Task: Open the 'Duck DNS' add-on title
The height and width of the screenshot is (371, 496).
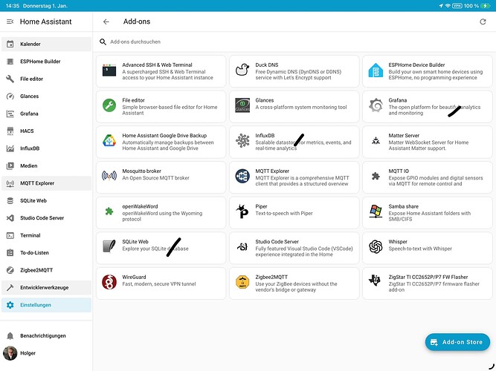Action: pyautogui.click(x=267, y=65)
